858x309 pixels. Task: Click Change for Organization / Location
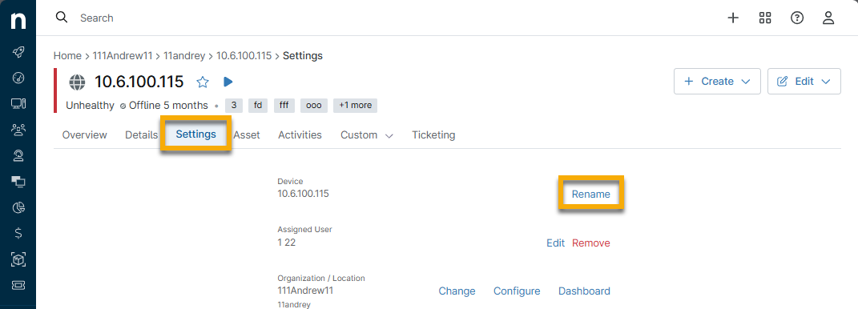point(457,291)
